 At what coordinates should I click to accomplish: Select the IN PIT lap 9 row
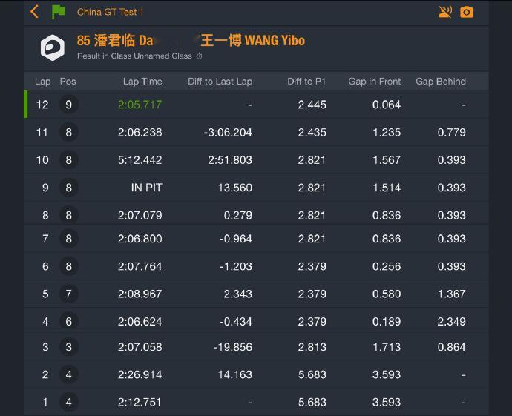256,188
